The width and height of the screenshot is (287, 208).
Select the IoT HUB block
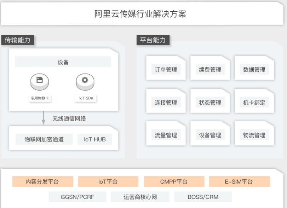click(x=94, y=139)
